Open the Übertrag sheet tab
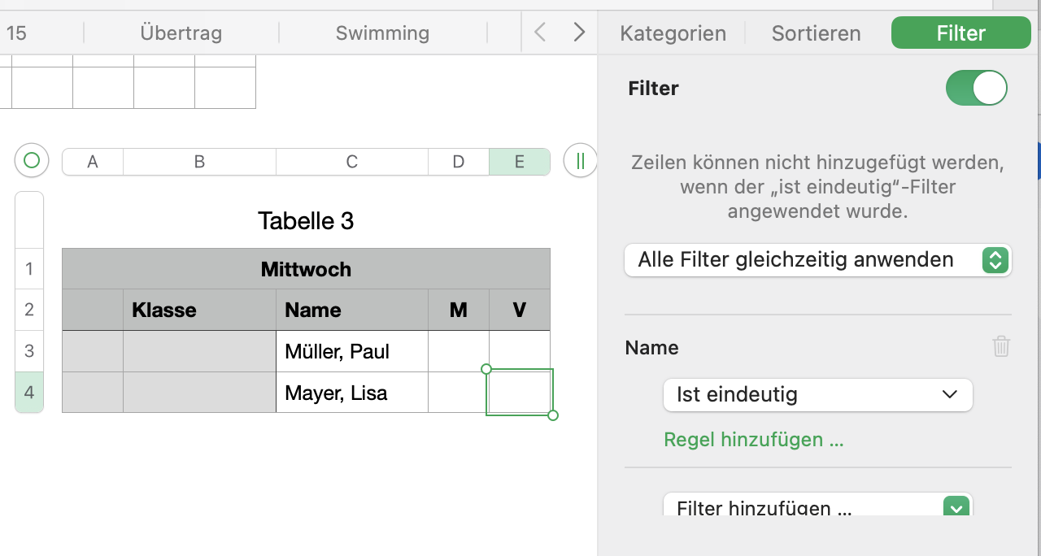The width and height of the screenshot is (1041, 556). pos(181,33)
